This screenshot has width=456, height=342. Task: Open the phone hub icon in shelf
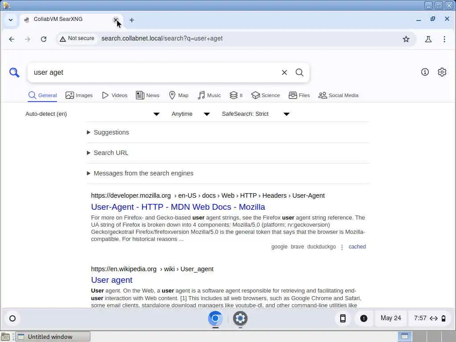point(343,318)
